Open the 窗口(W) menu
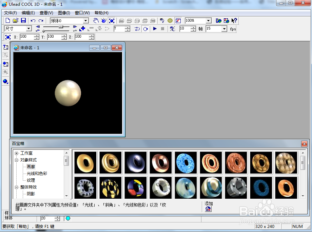The width and height of the screenshot is (312, 232). tap(82, 13)
